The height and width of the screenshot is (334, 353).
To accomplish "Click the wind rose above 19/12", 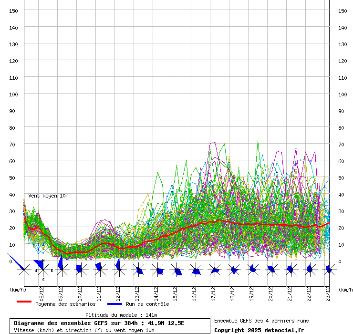I will [x=253, y=270].
